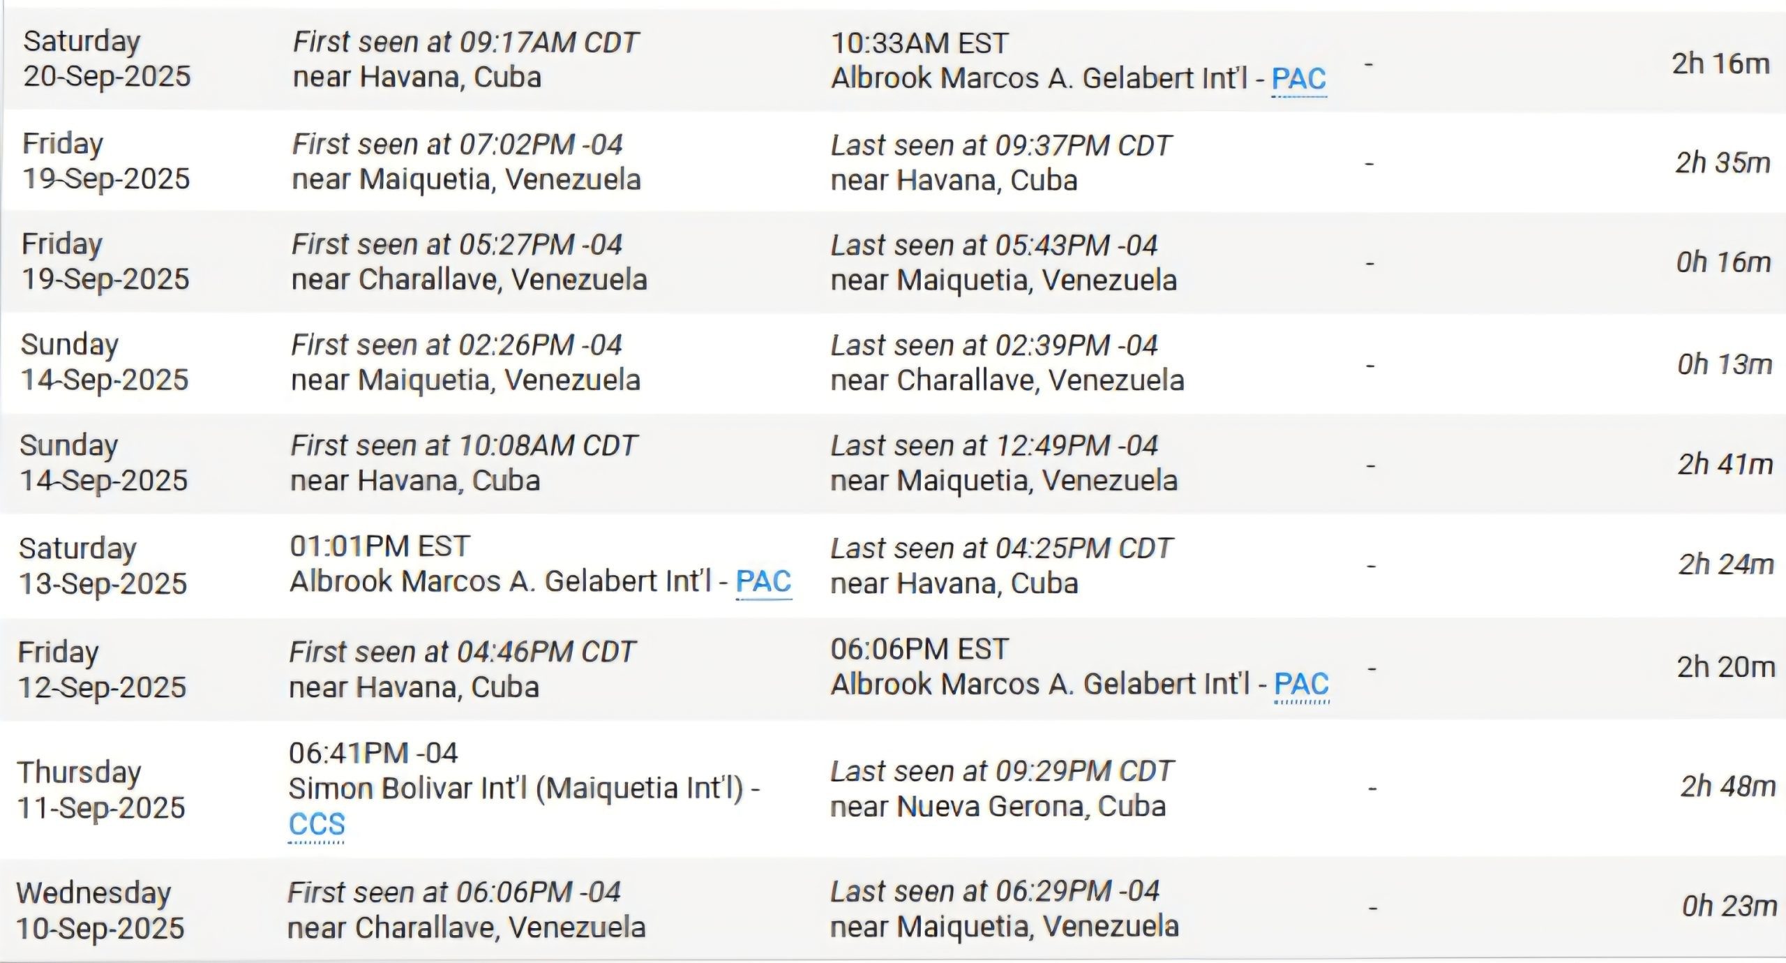Select the 2h 48m flight duration
The width and height of the screenshot is (1786, 963).
(1728, 786)
